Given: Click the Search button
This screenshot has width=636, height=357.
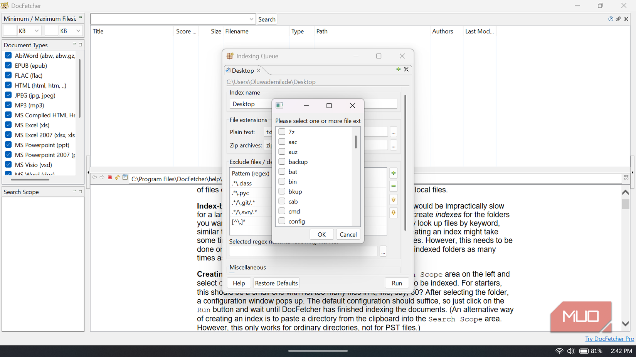Looking at the screenshot, I should (x=267, y=19).
